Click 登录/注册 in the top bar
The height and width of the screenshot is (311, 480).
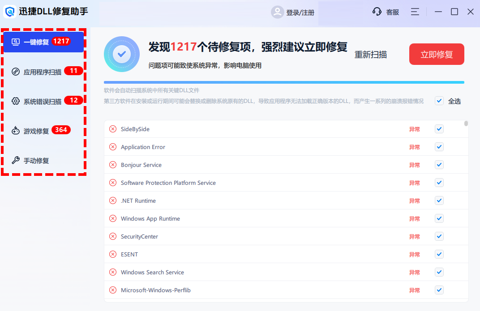[299, 12]
